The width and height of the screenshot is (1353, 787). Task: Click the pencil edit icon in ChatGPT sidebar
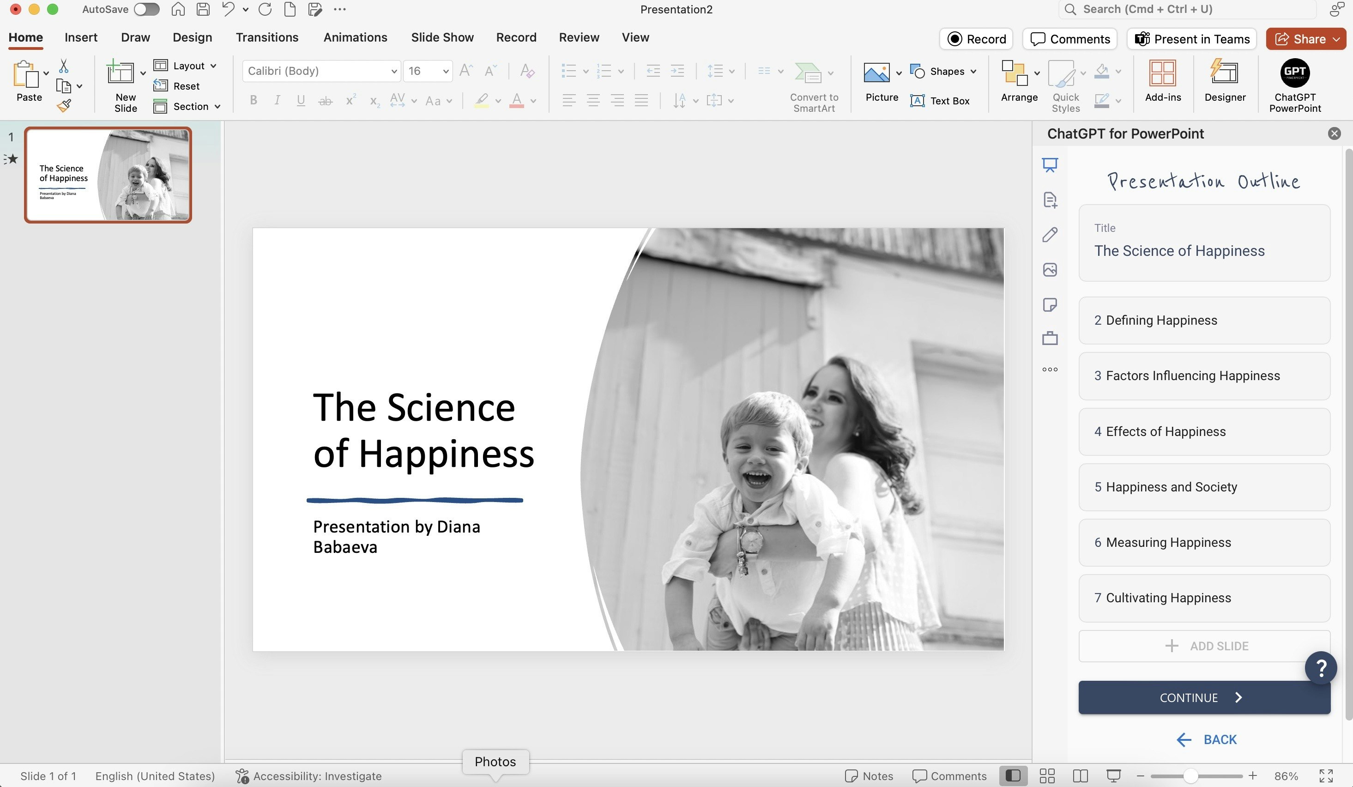1050,235
